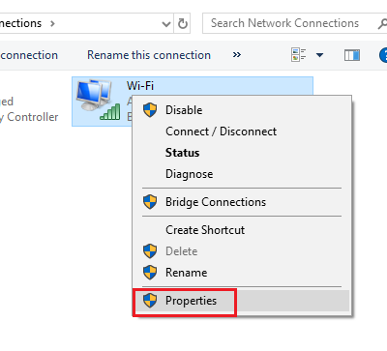Open the blue help icon

(383, 55)
